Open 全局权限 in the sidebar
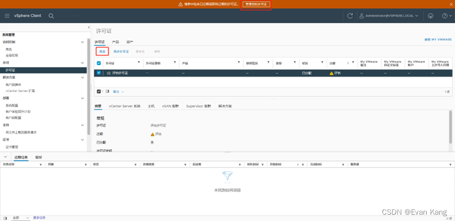455x221 pixels. click(12, 56)
